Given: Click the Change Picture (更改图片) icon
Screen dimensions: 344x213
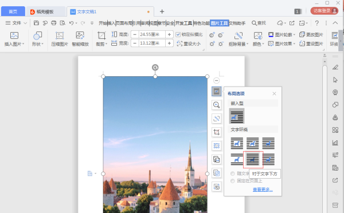Looking at the screenshot, I should click(302, 34).
